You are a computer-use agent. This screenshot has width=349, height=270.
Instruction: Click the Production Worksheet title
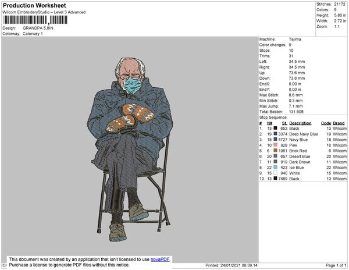click(34, 6)
